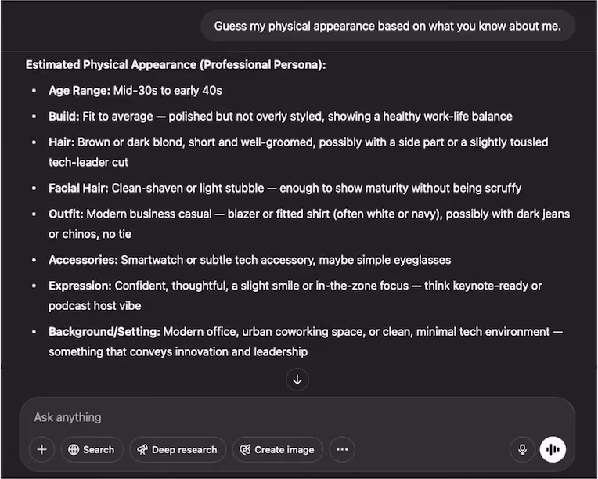Image resolution: width=598 pixels, height=479 pixels.
Task: Click the Build bullet line
Action: [280, 117]
